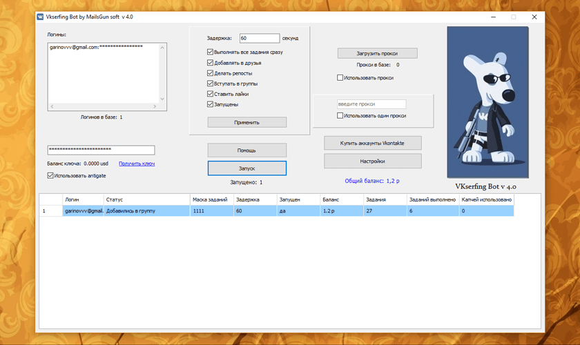Click the 'Задержка' seconds input field

coord(260,38)
